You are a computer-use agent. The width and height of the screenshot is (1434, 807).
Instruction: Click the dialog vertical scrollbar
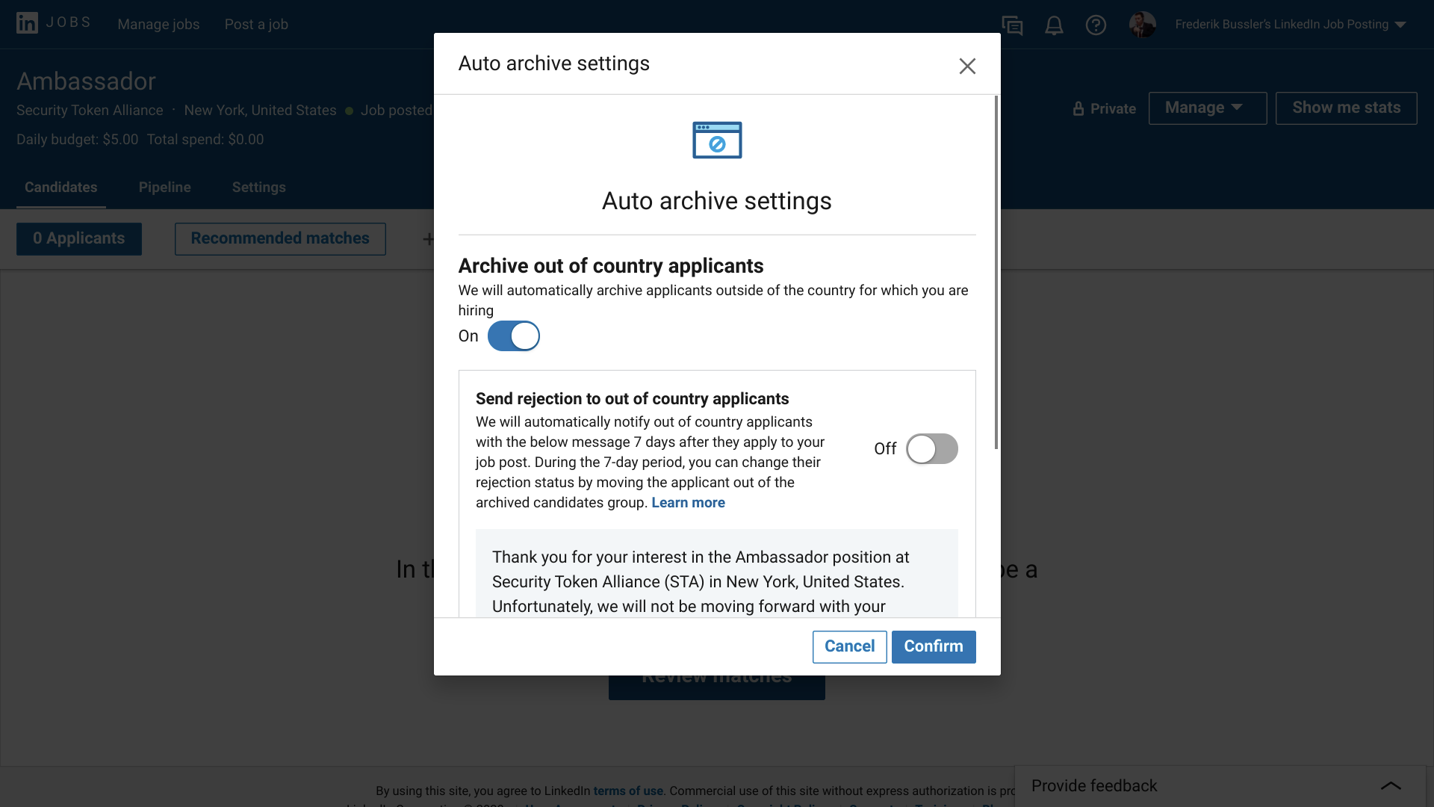click(x=996, y=273)
